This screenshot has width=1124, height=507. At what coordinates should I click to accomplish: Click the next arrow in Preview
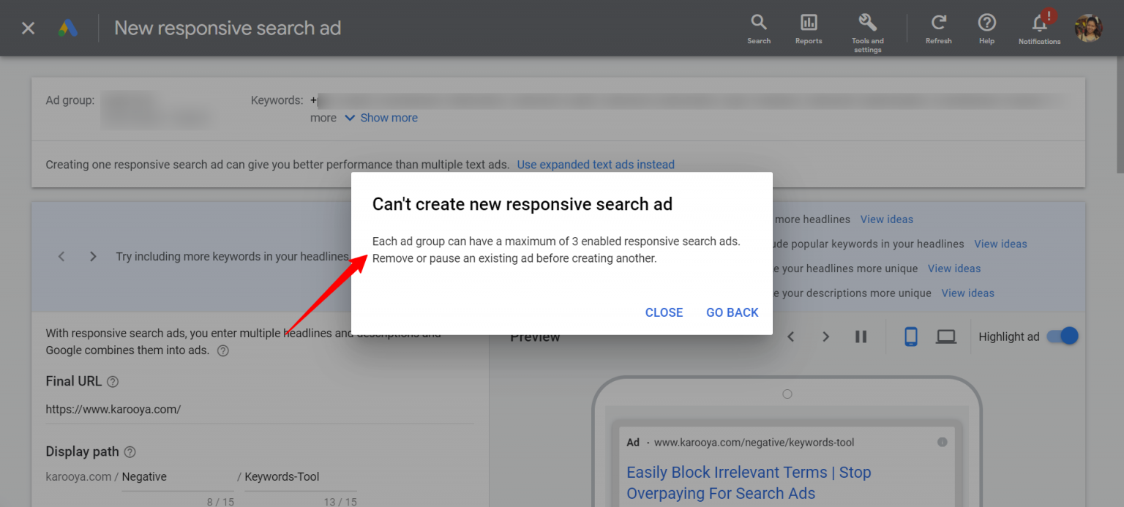pos(825,336)
